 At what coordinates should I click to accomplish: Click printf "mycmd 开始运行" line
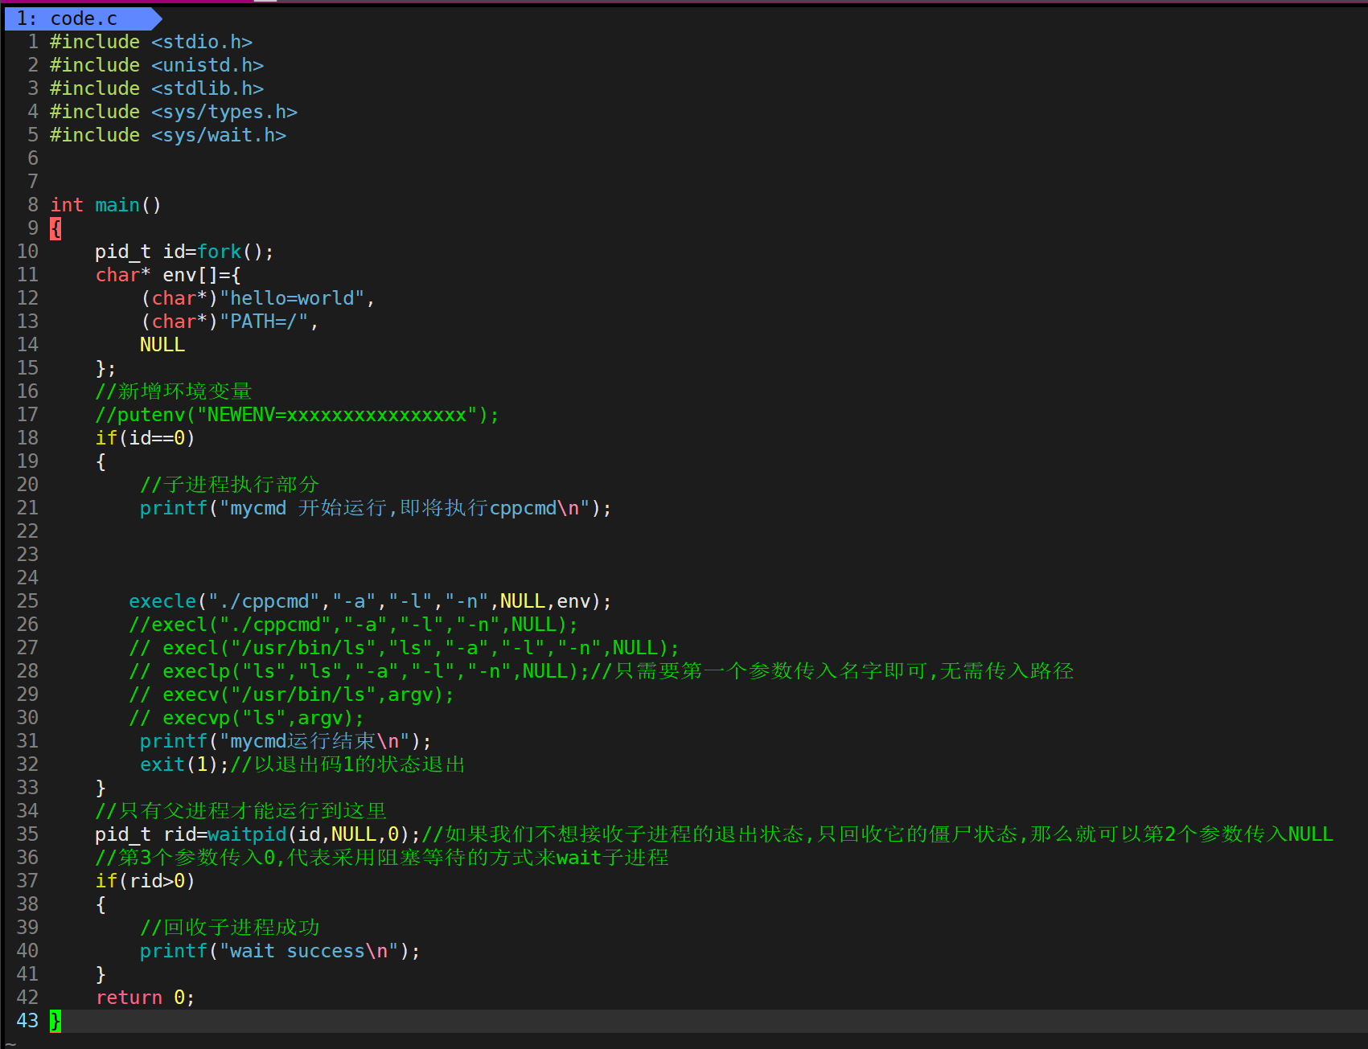coord(376,508)
